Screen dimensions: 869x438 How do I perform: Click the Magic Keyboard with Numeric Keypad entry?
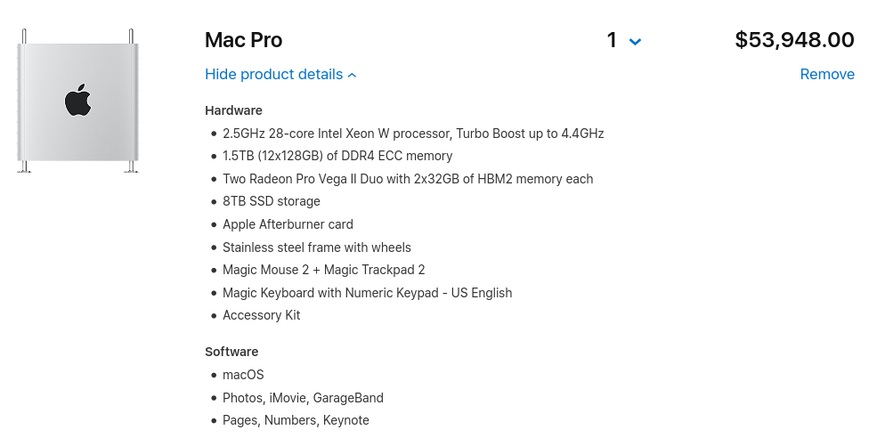pyautogui.click(x=367, y=293)
